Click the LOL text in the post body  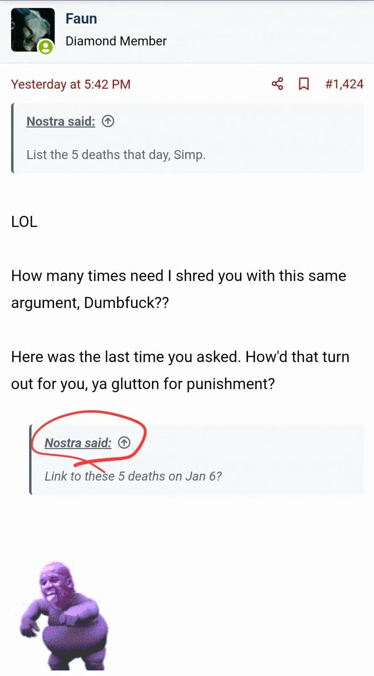click(24, 221)
